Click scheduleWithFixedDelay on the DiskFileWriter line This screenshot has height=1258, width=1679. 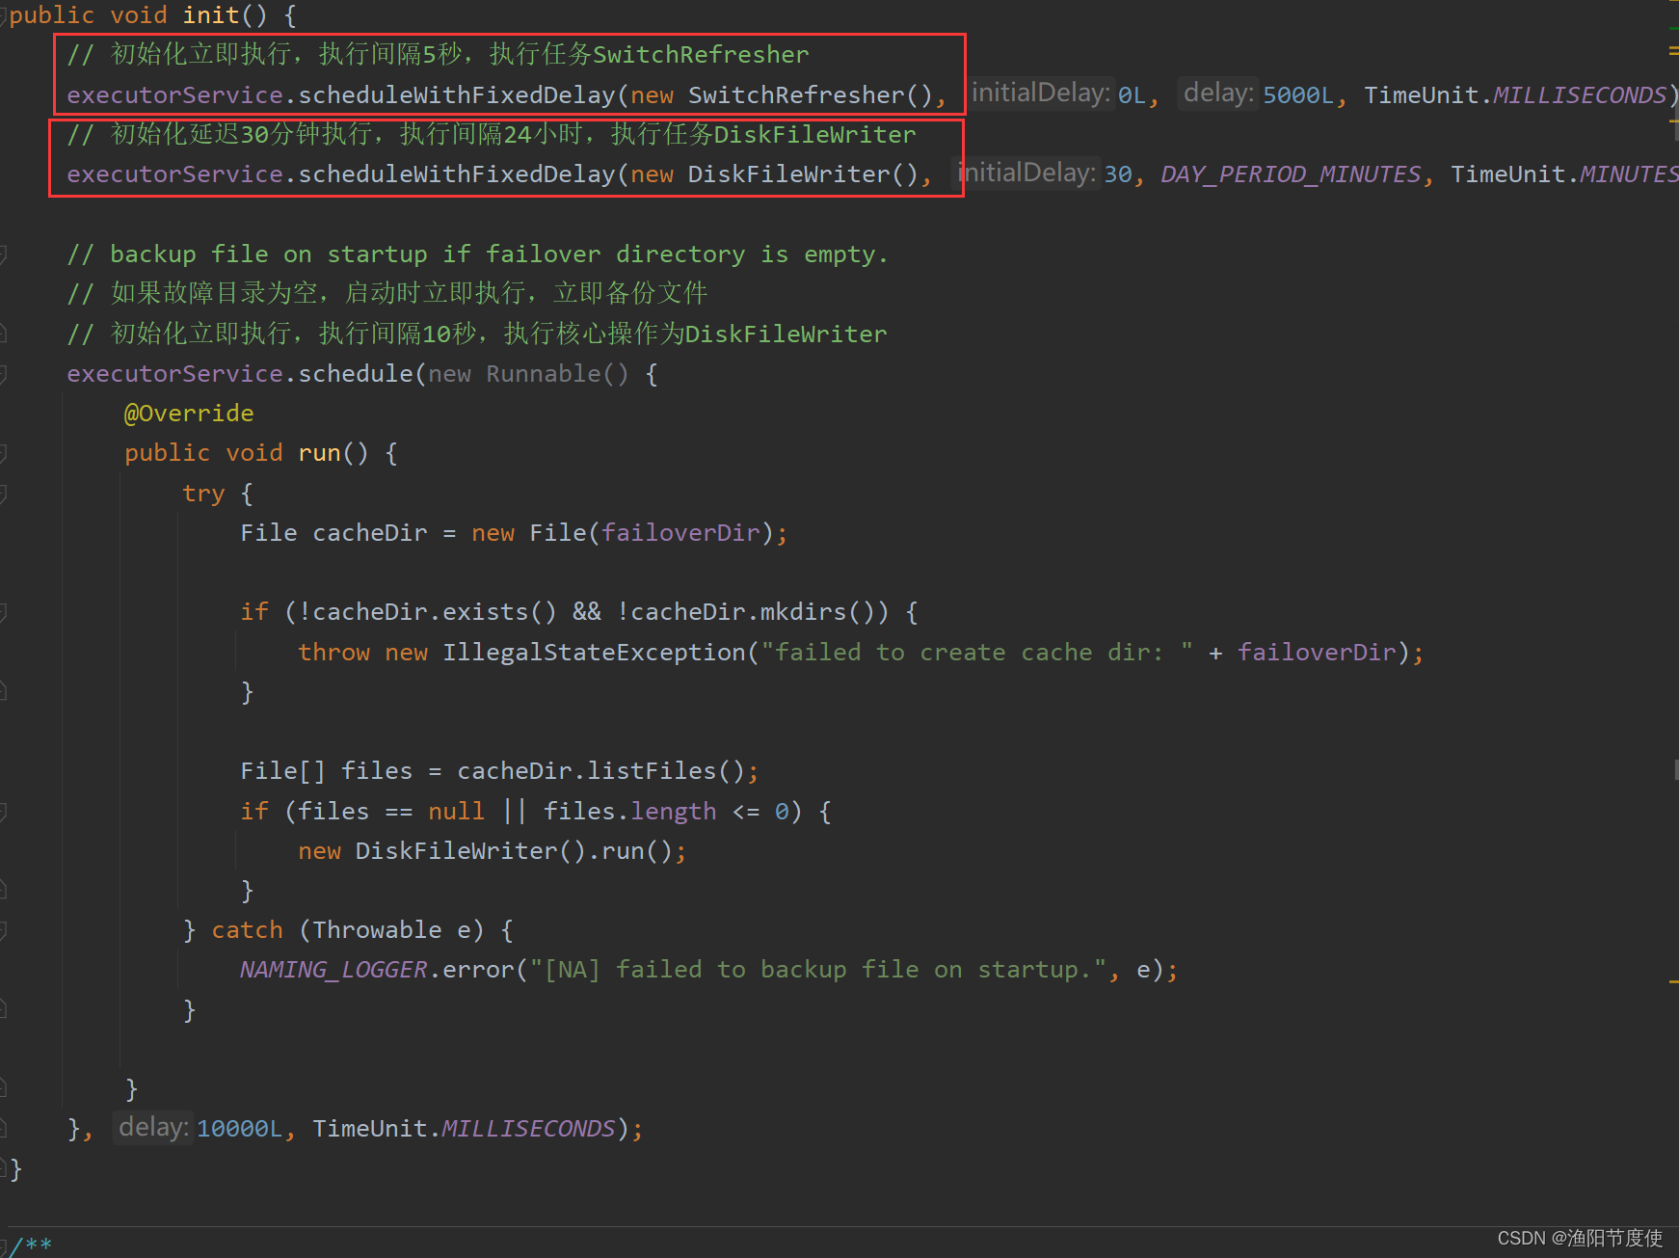coord(457,174)
